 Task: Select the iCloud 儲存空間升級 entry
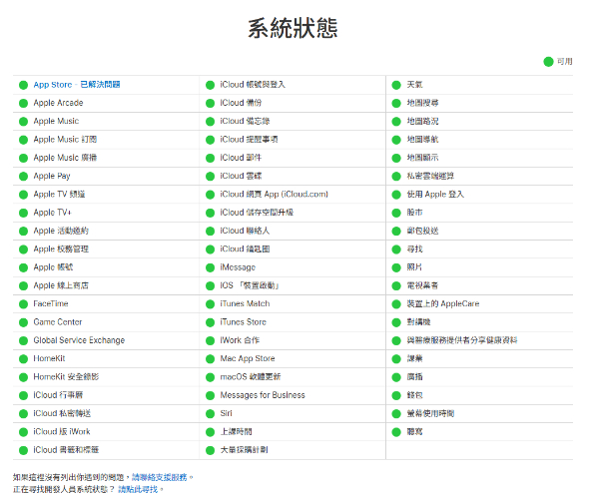pos(257,213)
